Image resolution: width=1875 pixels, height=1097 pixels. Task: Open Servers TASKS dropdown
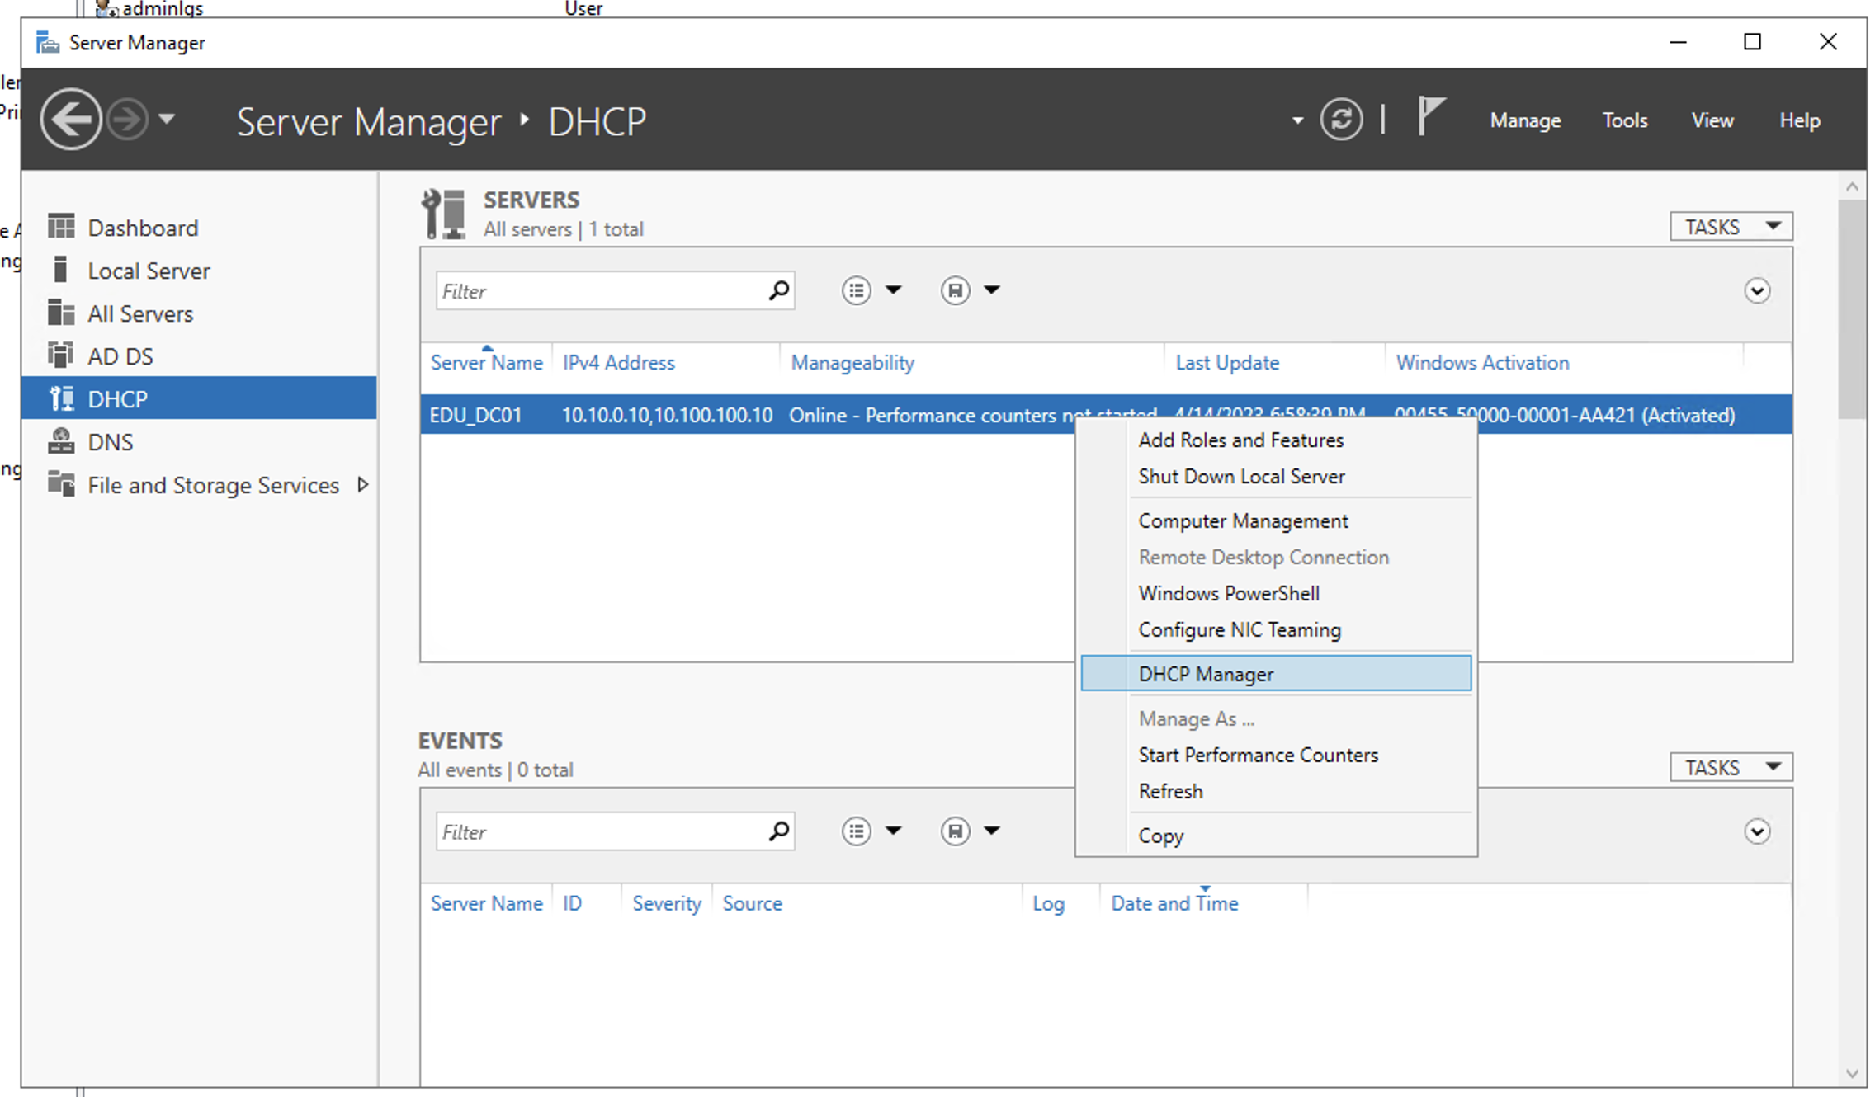tap(1731, 226)
